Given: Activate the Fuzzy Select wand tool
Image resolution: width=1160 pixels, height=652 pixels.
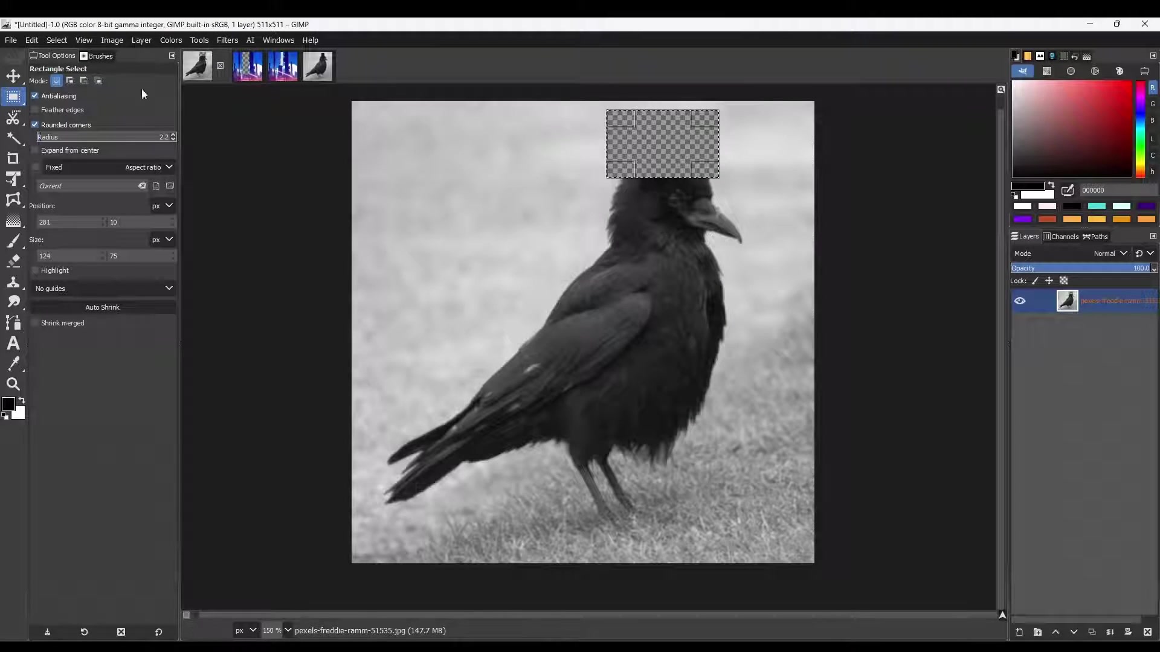Looking at the screenshot, I should (x=13, y=139).
